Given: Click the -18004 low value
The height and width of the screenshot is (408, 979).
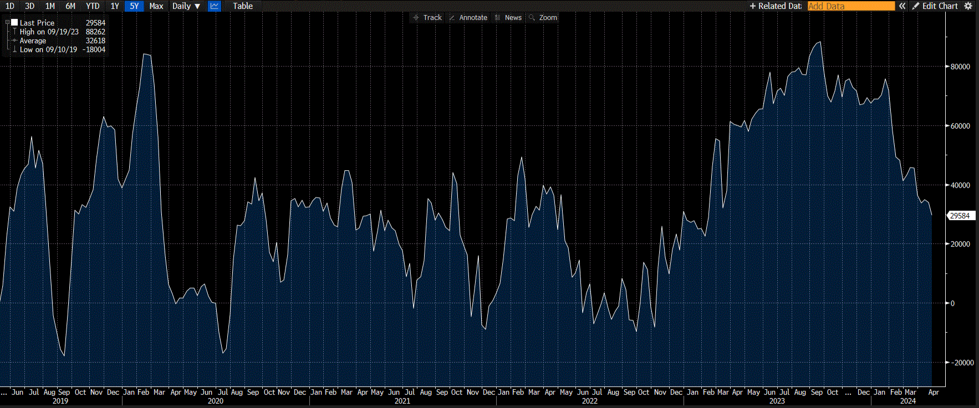Looking at the screenshot, I should pyautogui.click(x=94, y=49).
